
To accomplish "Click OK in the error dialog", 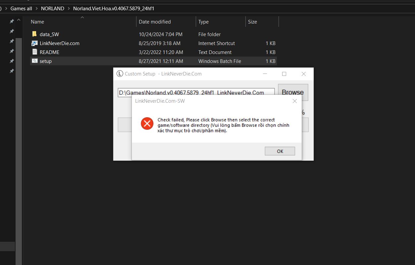I will tap(280, 151).
